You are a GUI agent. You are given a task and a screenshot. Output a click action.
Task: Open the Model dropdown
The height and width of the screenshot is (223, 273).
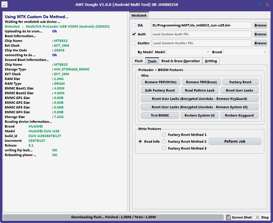(188, 52)
